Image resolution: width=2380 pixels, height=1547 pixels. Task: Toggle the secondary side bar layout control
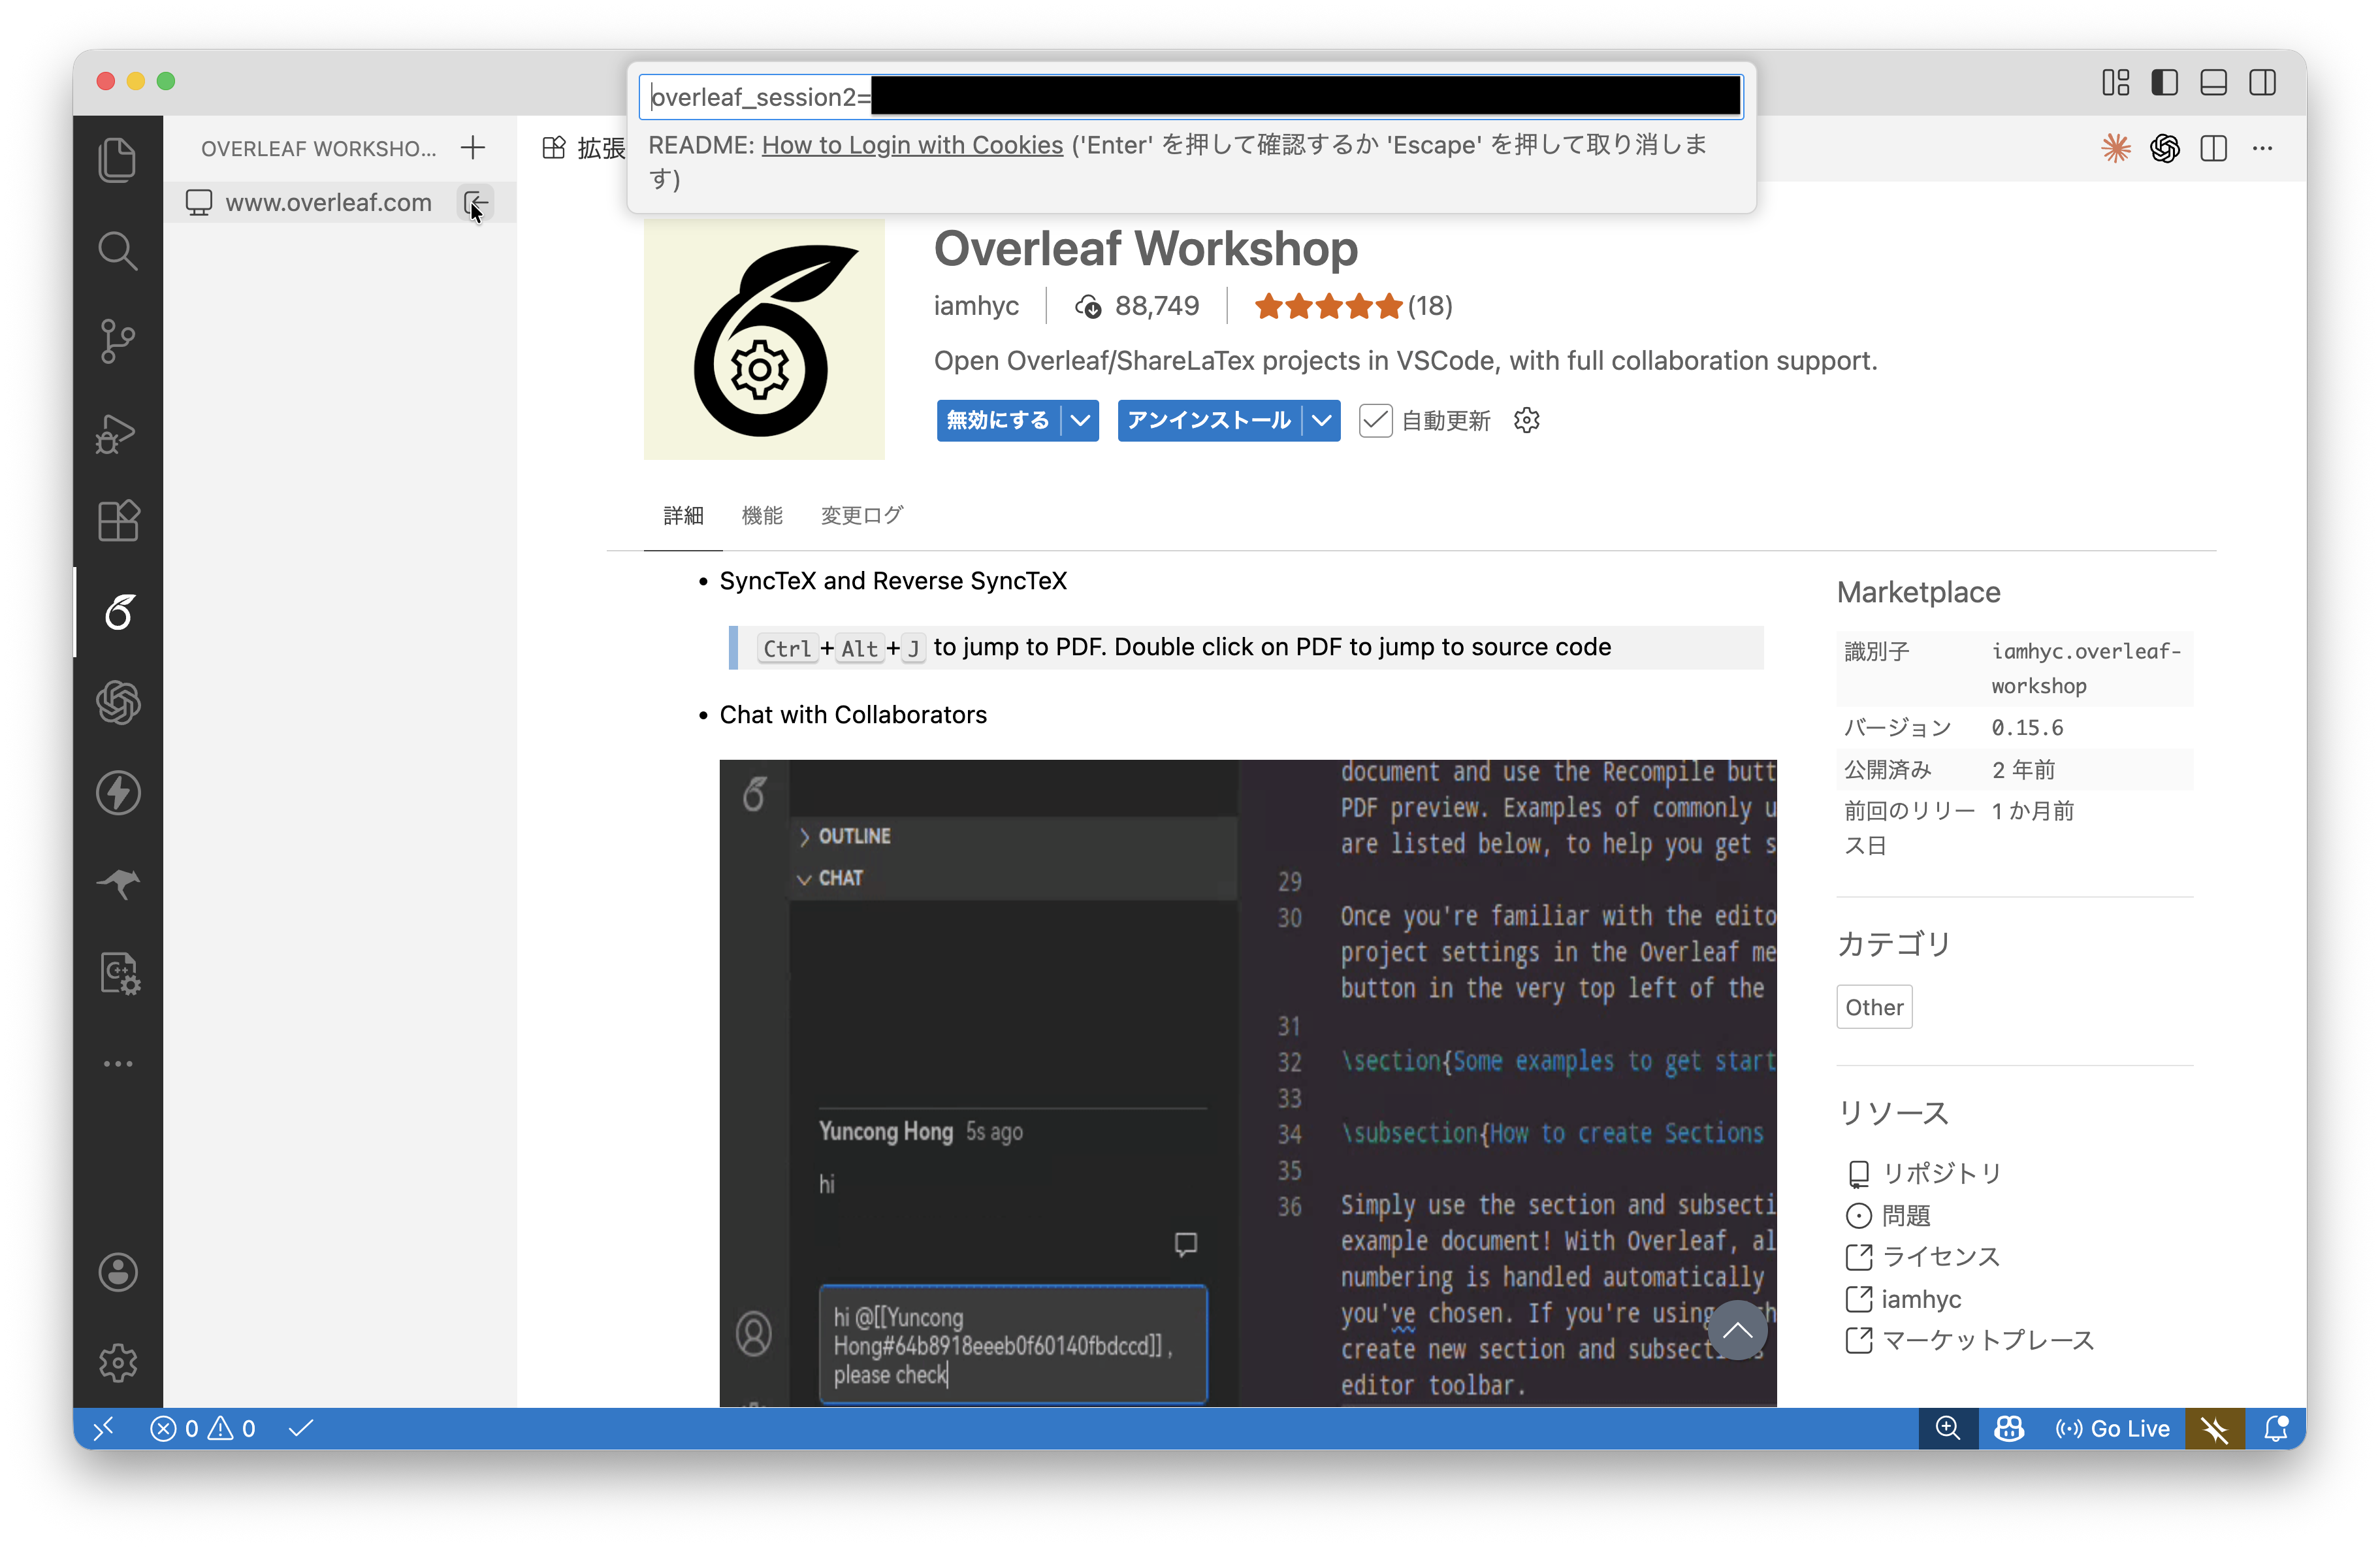pos(2263,82)
